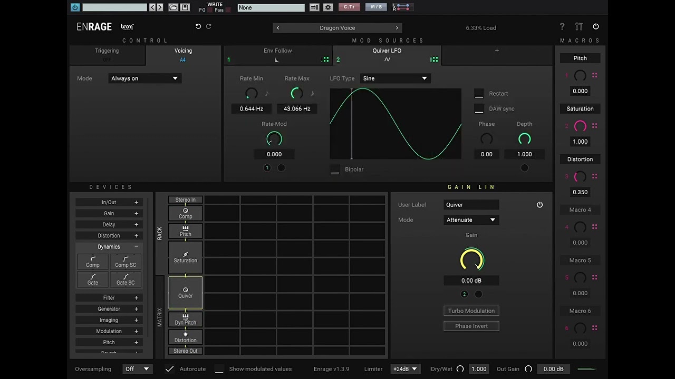Select the Pitch module in the rack

(x=186, y=231)
